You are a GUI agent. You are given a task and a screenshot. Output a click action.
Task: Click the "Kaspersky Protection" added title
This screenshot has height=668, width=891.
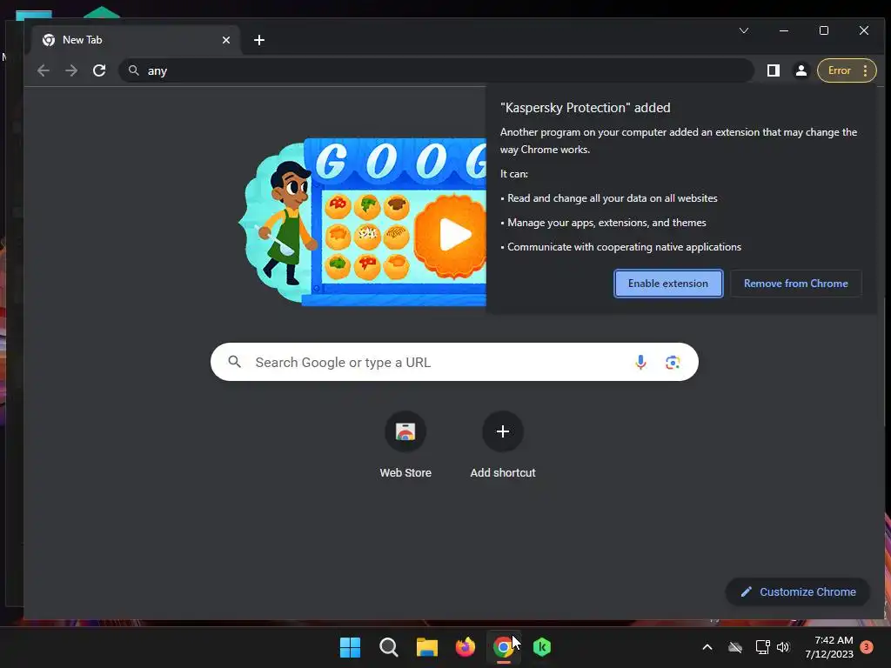point(586,108)
